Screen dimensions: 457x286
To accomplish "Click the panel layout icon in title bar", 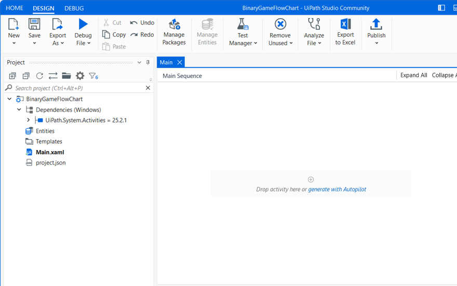I will 441,8.
